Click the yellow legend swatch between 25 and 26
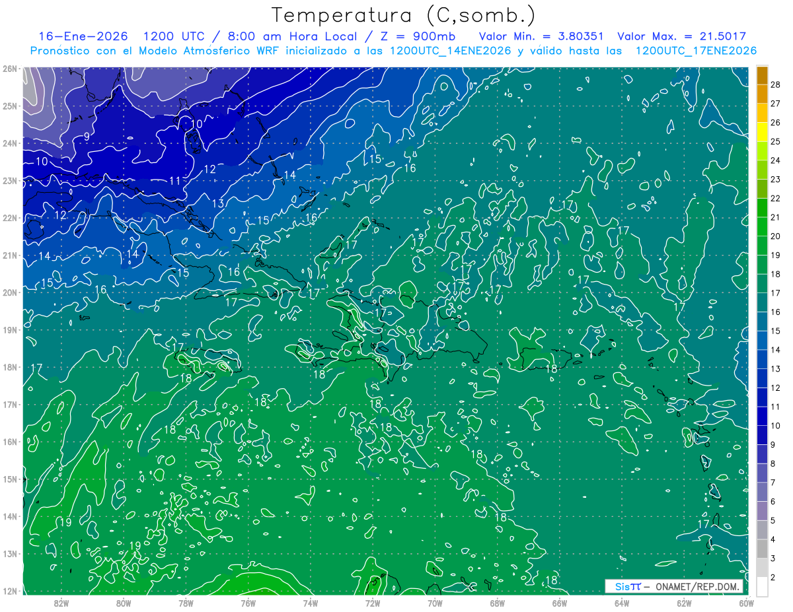Viewport: 793px width, 612px height. point(762,132)
